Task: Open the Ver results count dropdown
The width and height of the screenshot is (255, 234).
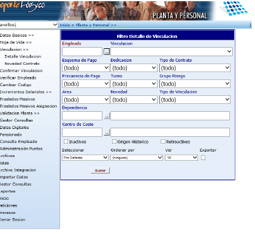Action: click(x=181, y=158)
